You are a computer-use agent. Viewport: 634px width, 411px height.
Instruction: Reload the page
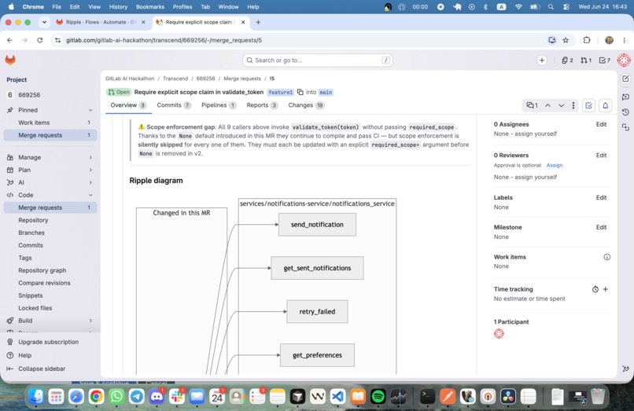tap(39, 40)
